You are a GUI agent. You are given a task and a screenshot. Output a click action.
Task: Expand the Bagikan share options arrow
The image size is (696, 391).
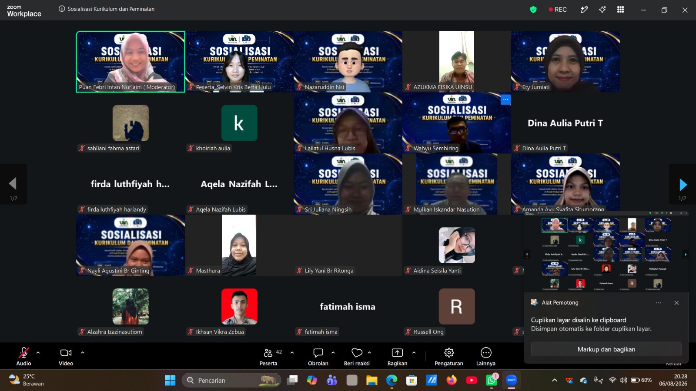pyautogui.click(x=414, y=352)
